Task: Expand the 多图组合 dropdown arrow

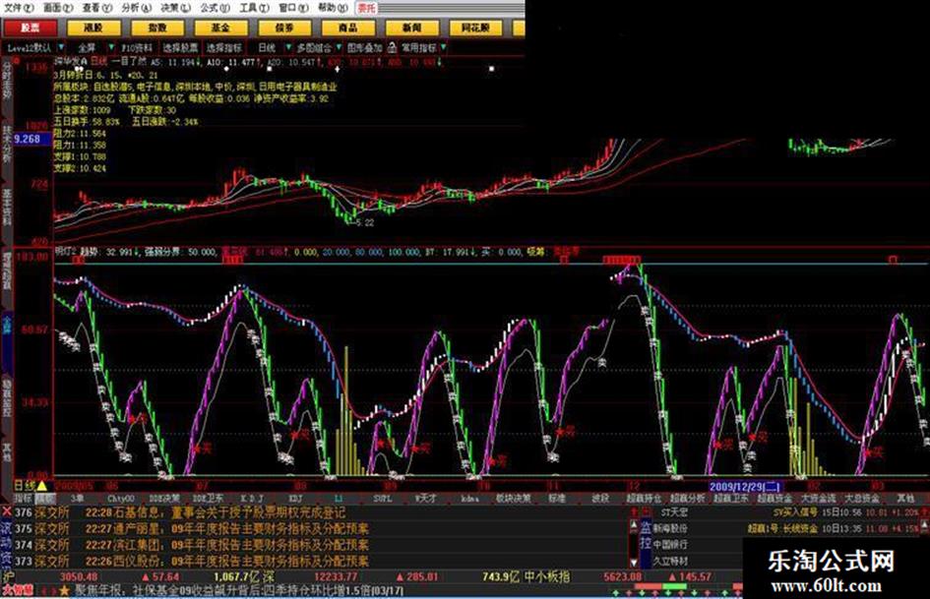Action: [x=340, y=47]
